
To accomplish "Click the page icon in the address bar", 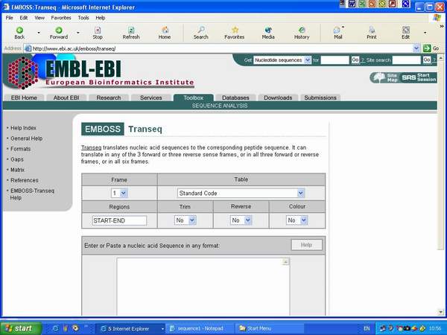I will click(28, 48).
